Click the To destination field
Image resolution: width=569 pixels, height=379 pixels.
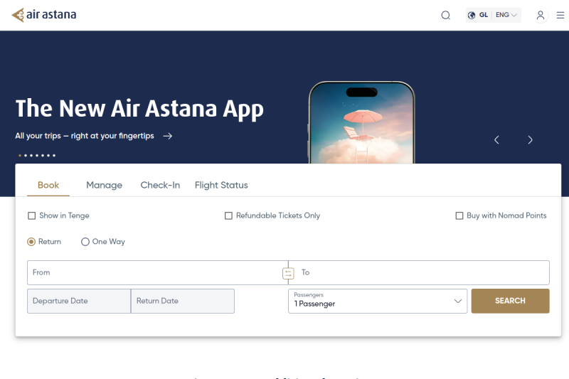tap(419, 273)
